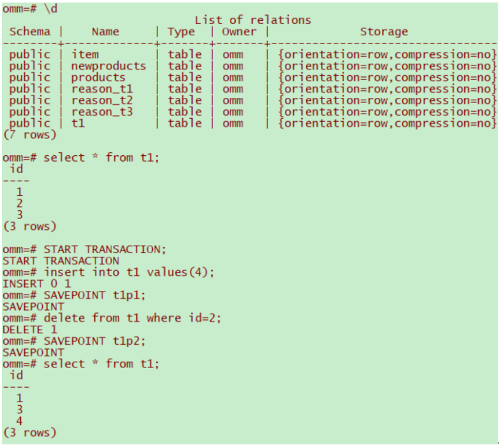This screenshot has height=445, width=499.
Task: Select the "newproducts" table name
Action: [108, 66]
